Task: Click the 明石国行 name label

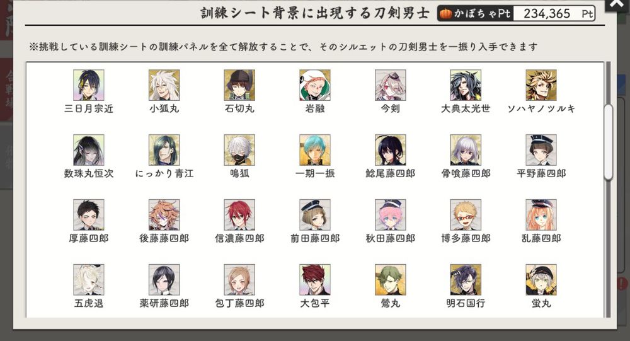Action: (466, 303)
